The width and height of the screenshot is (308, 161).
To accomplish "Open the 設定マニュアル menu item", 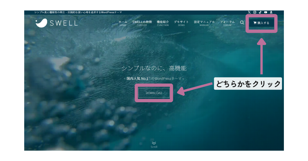I will point(204,23).
